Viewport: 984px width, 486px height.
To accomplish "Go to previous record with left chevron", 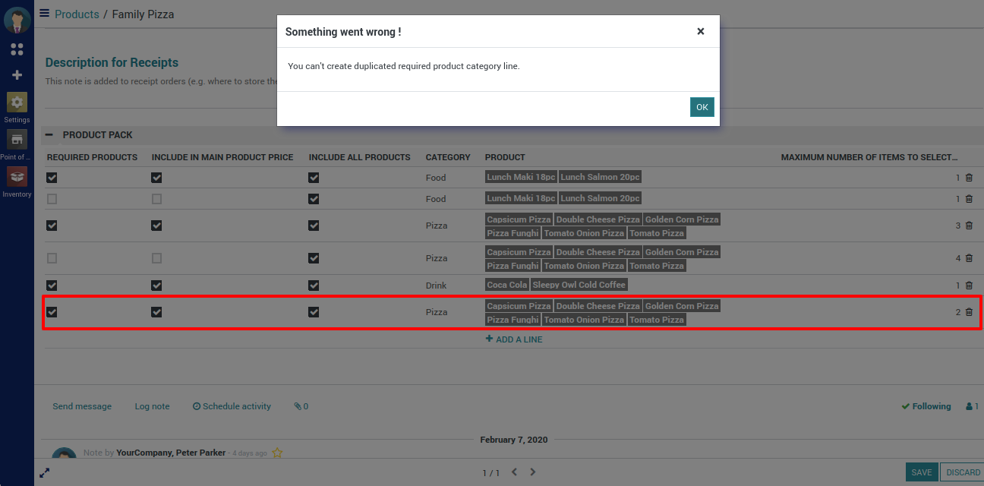I will (x=515, y=472).
